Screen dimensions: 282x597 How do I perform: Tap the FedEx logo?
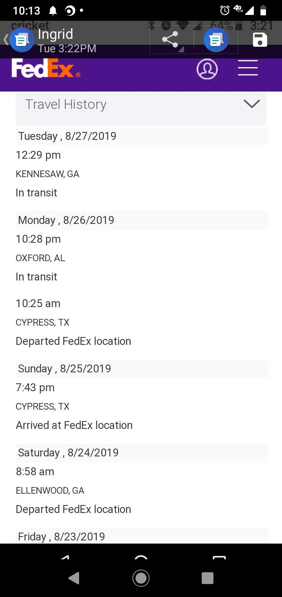coord(45,69)
